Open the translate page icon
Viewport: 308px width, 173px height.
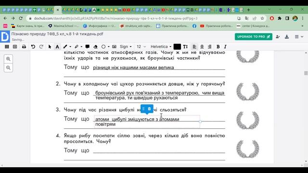click(x=247, y=18)
